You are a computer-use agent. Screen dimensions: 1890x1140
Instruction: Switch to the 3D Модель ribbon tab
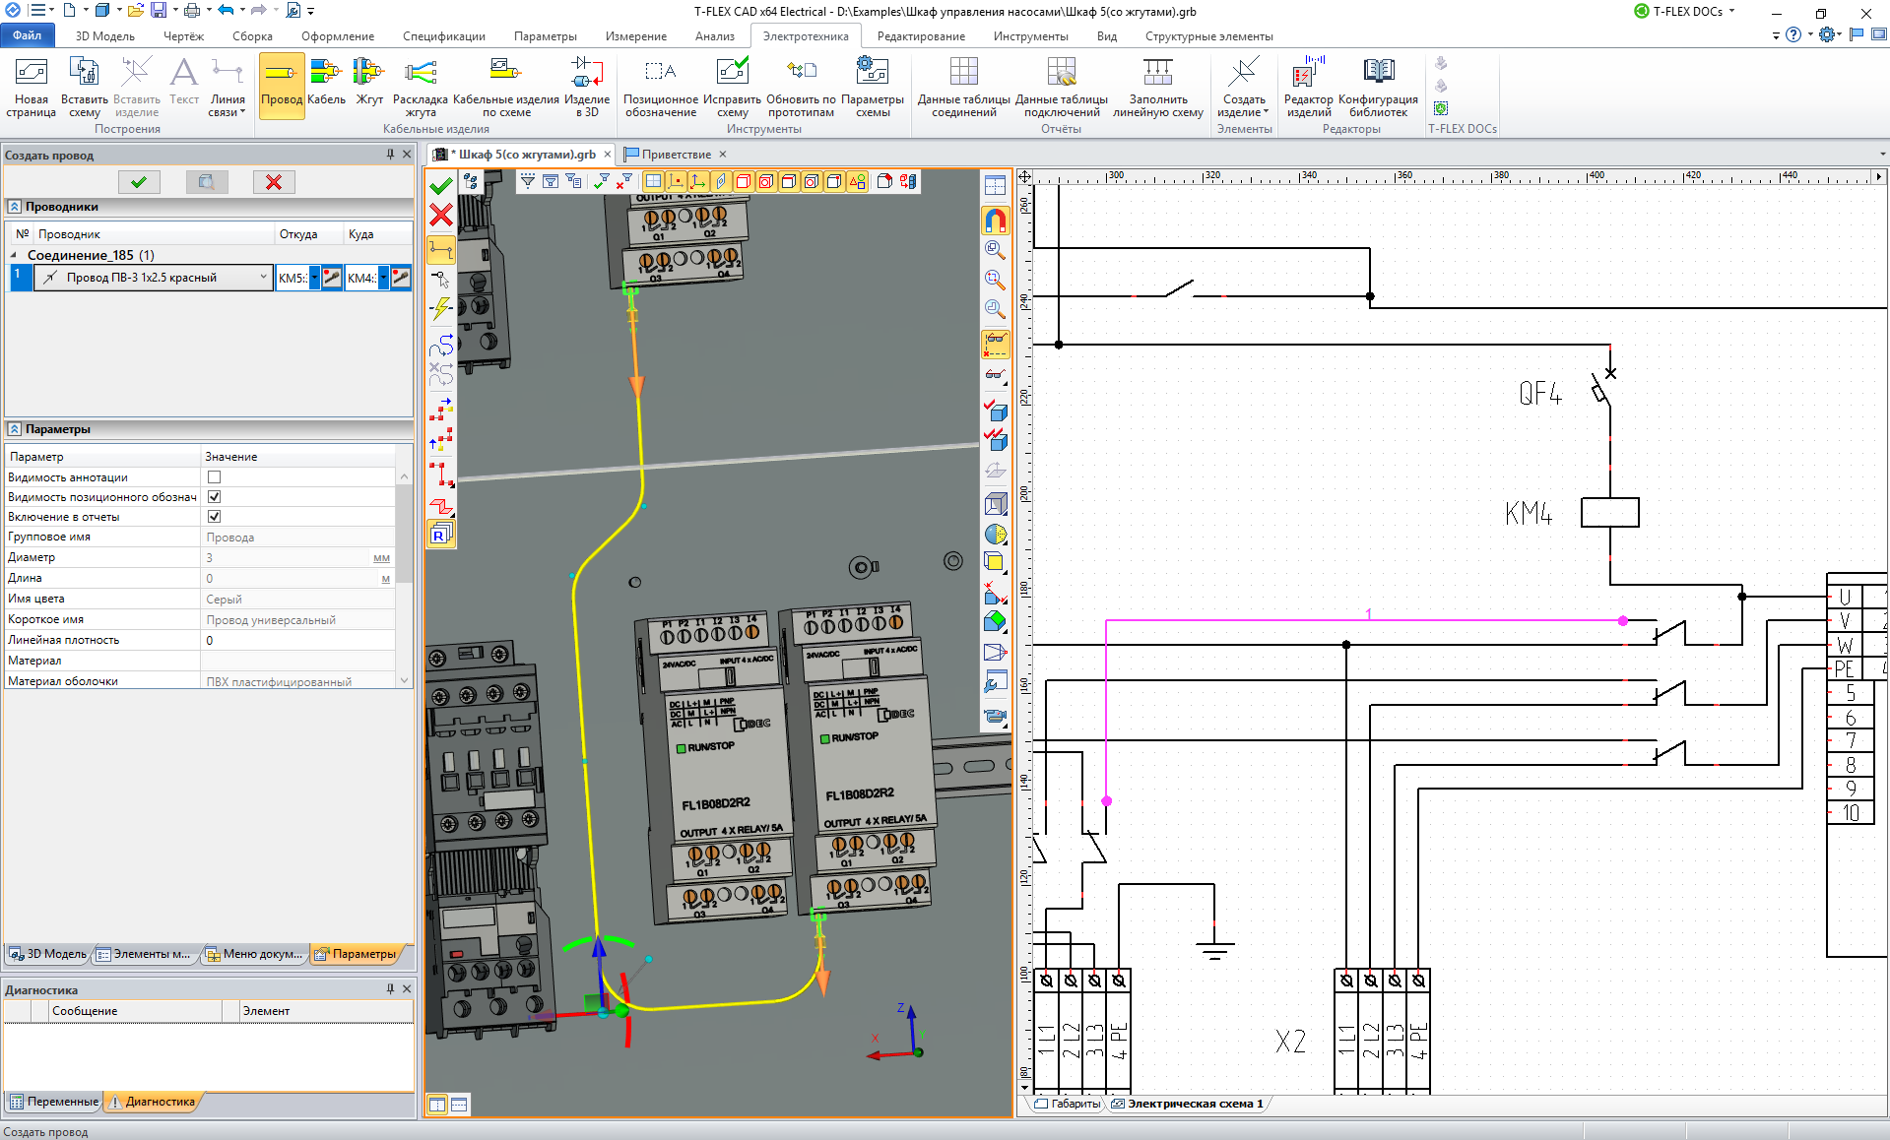pos(105,36)
